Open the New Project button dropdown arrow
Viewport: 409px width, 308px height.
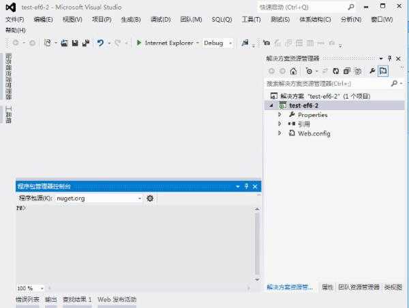[56, 43]
